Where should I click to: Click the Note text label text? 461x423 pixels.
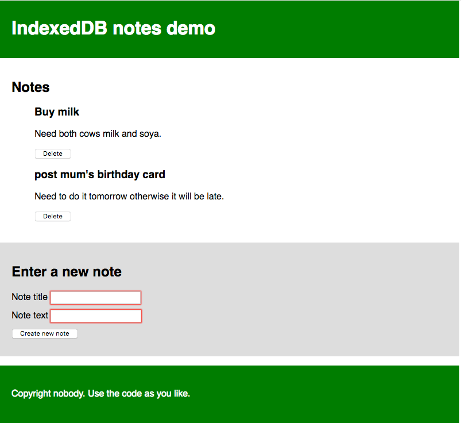(29, 315)
